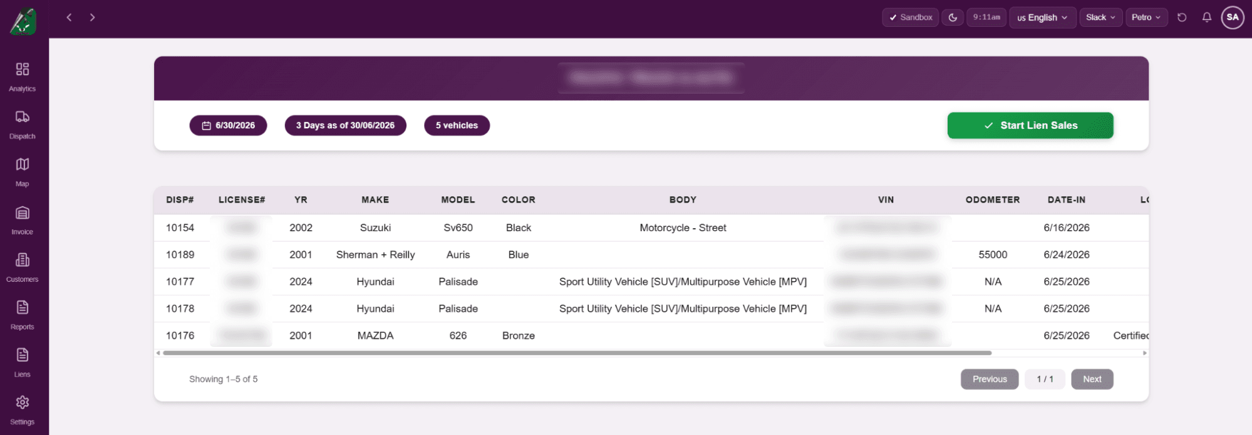Screen dimensions: 1252x435
Task: Sort by MAKE column header
Action: coord(375,200)
